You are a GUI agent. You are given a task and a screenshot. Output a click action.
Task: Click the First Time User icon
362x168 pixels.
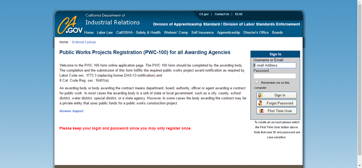pyautogui.click(x=261, y=111)
